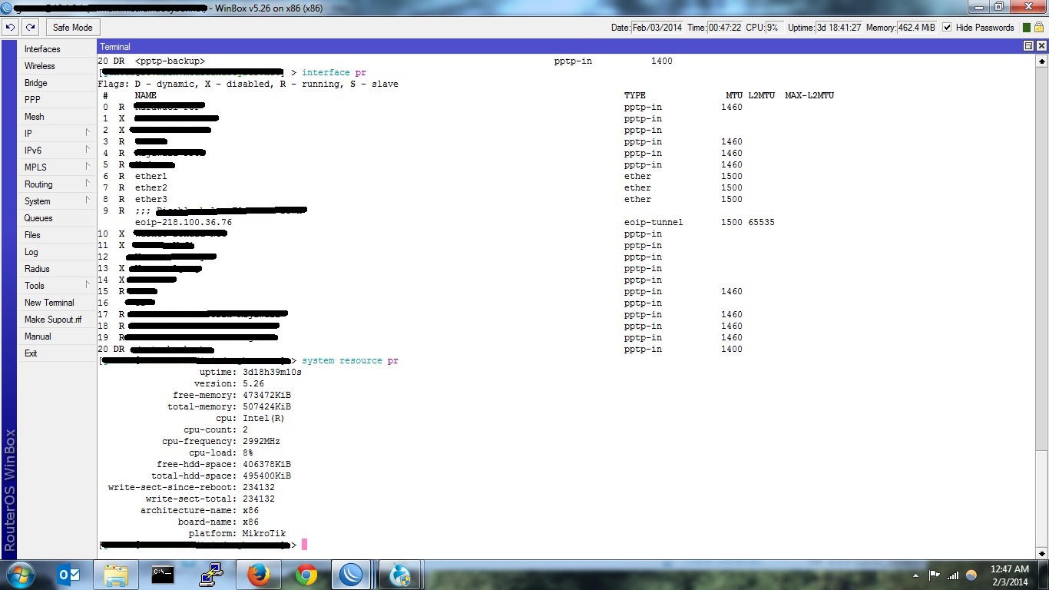The image size is (1049, 590).
Task: Open Action Center flag icon
Action: pyautogui.click(x=935, y=575)
